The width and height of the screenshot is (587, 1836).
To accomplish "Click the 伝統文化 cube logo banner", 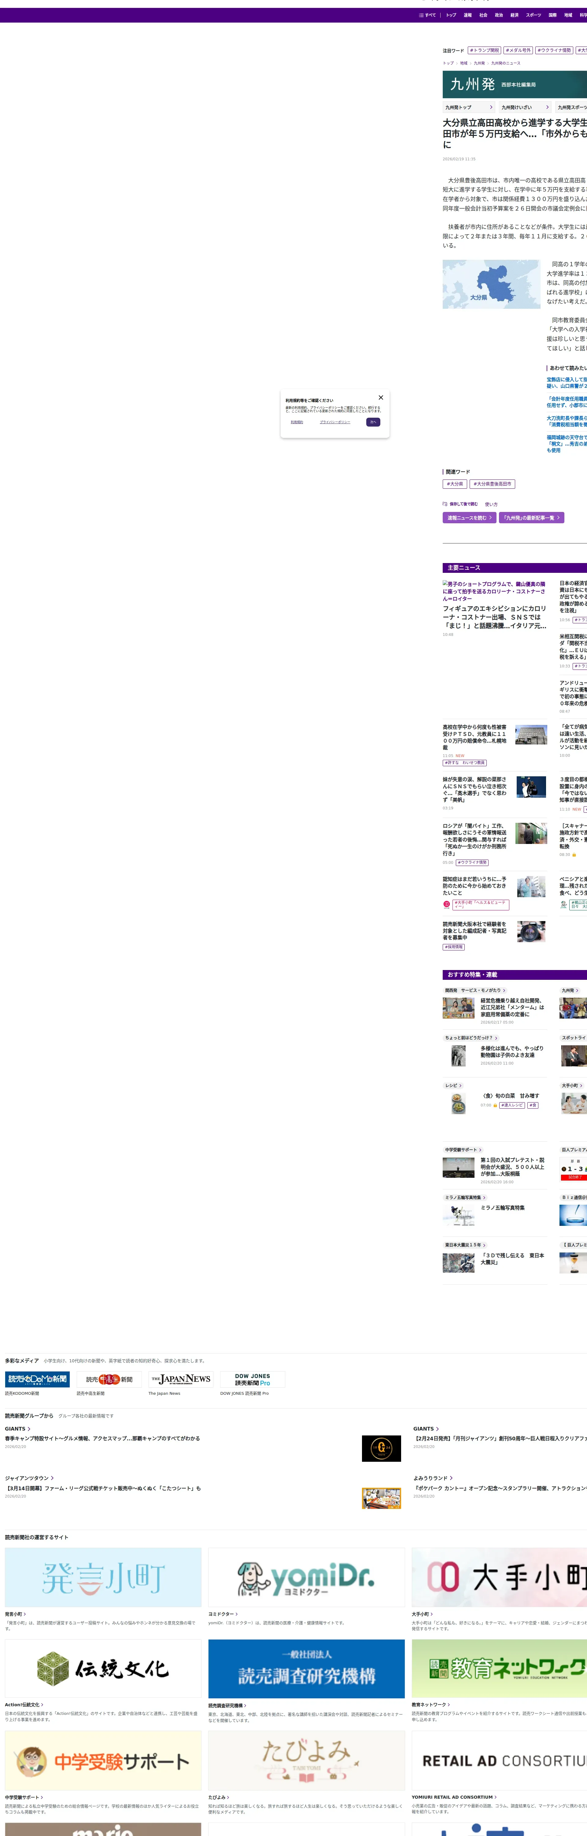I will click(x=103, y=1669).
